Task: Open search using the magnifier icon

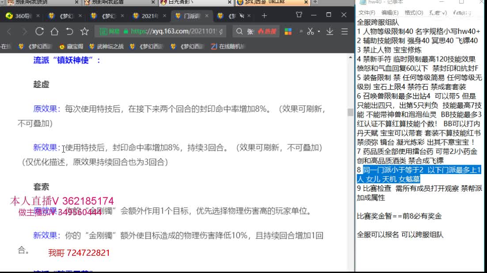Action: [x=239, y=31]
